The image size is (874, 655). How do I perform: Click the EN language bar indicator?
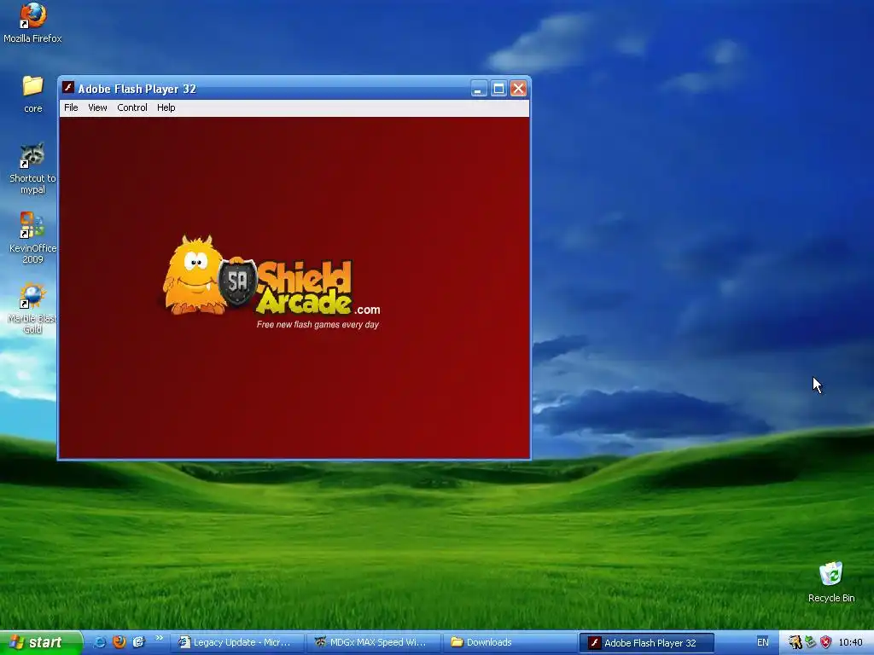[762, 642]
